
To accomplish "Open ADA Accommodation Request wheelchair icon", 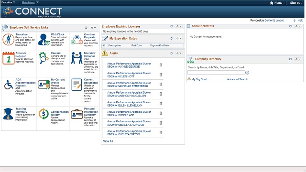I will tap(8, 85).
